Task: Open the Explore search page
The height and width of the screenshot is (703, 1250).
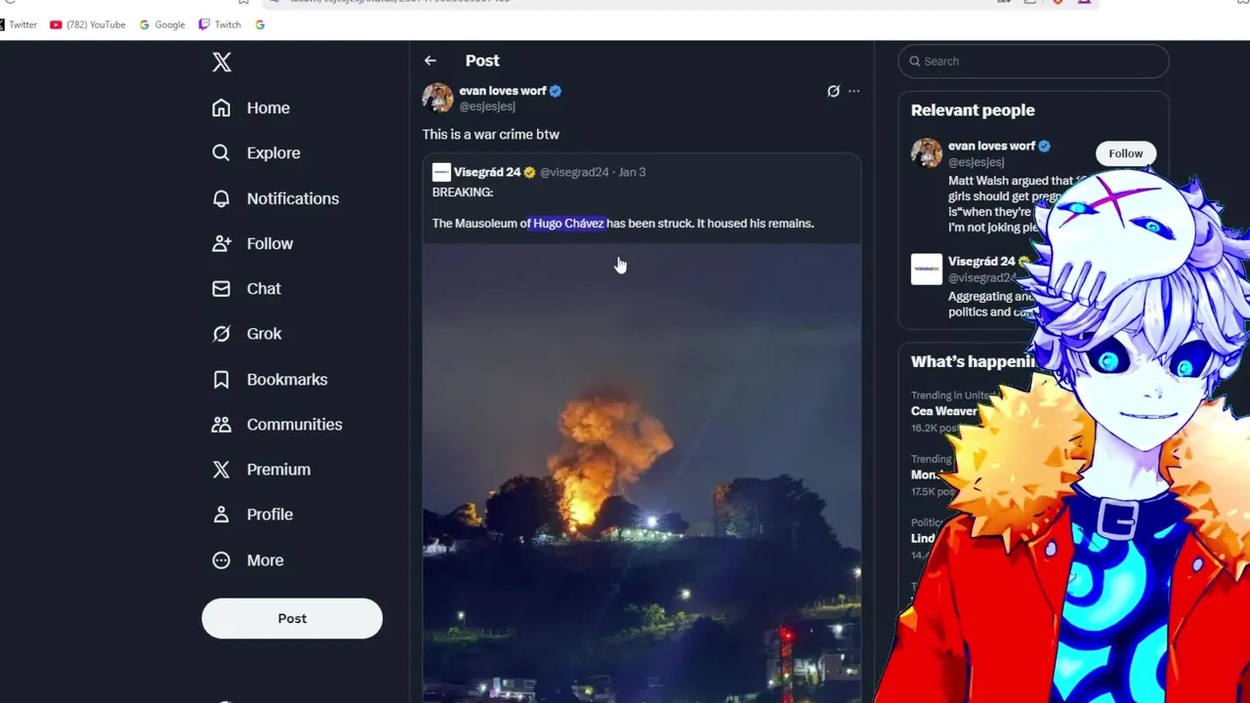Action: pyautogui.click(x=256, y=152)
